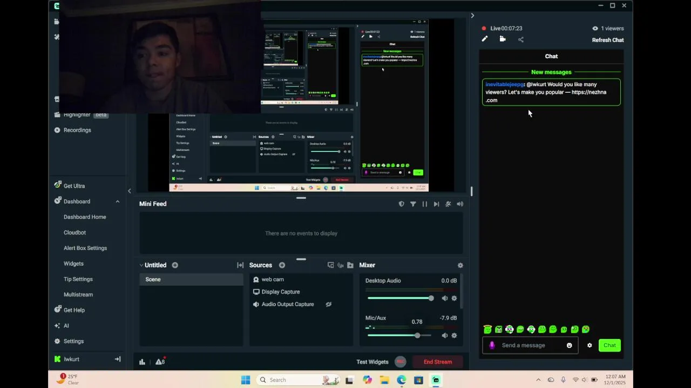Screen dimensions: 691x388
Task: Skip to next alert in Mini Feed
Action: pos(436,204)
